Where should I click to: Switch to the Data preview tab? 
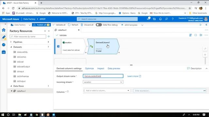pos(114,69)
